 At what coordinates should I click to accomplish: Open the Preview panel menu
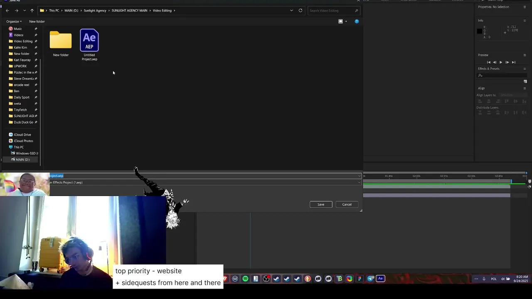coord(525,55)
